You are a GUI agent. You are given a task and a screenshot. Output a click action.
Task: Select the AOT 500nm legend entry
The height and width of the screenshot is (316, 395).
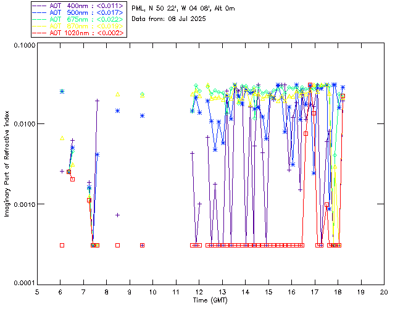coord(78,12)
